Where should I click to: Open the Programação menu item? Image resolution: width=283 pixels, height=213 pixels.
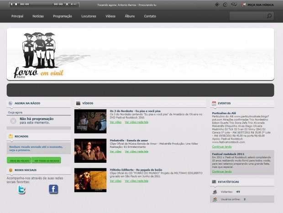(63, 16)
